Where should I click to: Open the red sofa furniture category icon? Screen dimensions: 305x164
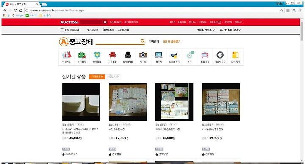pos(112,55)
